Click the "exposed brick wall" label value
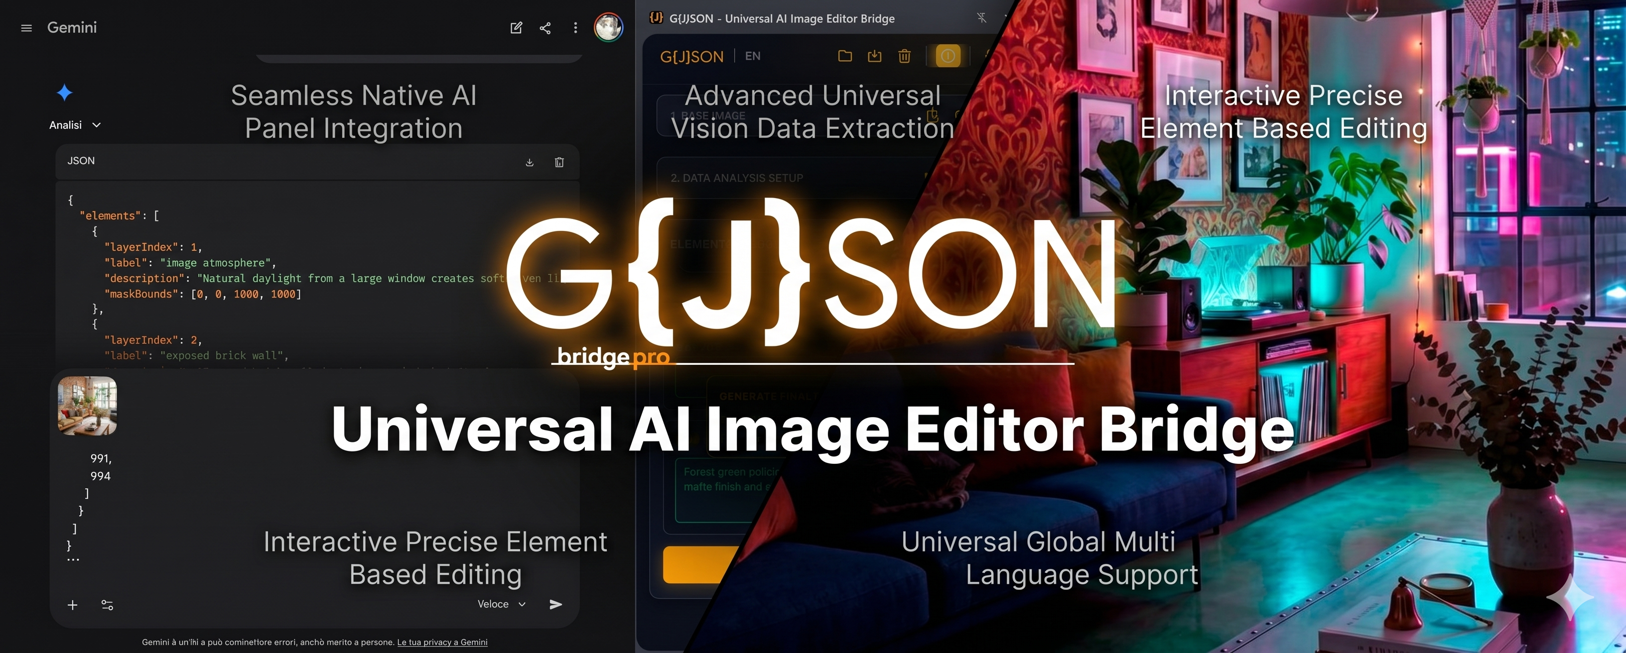The image size is (1626, 653). (x=222, y=356)
